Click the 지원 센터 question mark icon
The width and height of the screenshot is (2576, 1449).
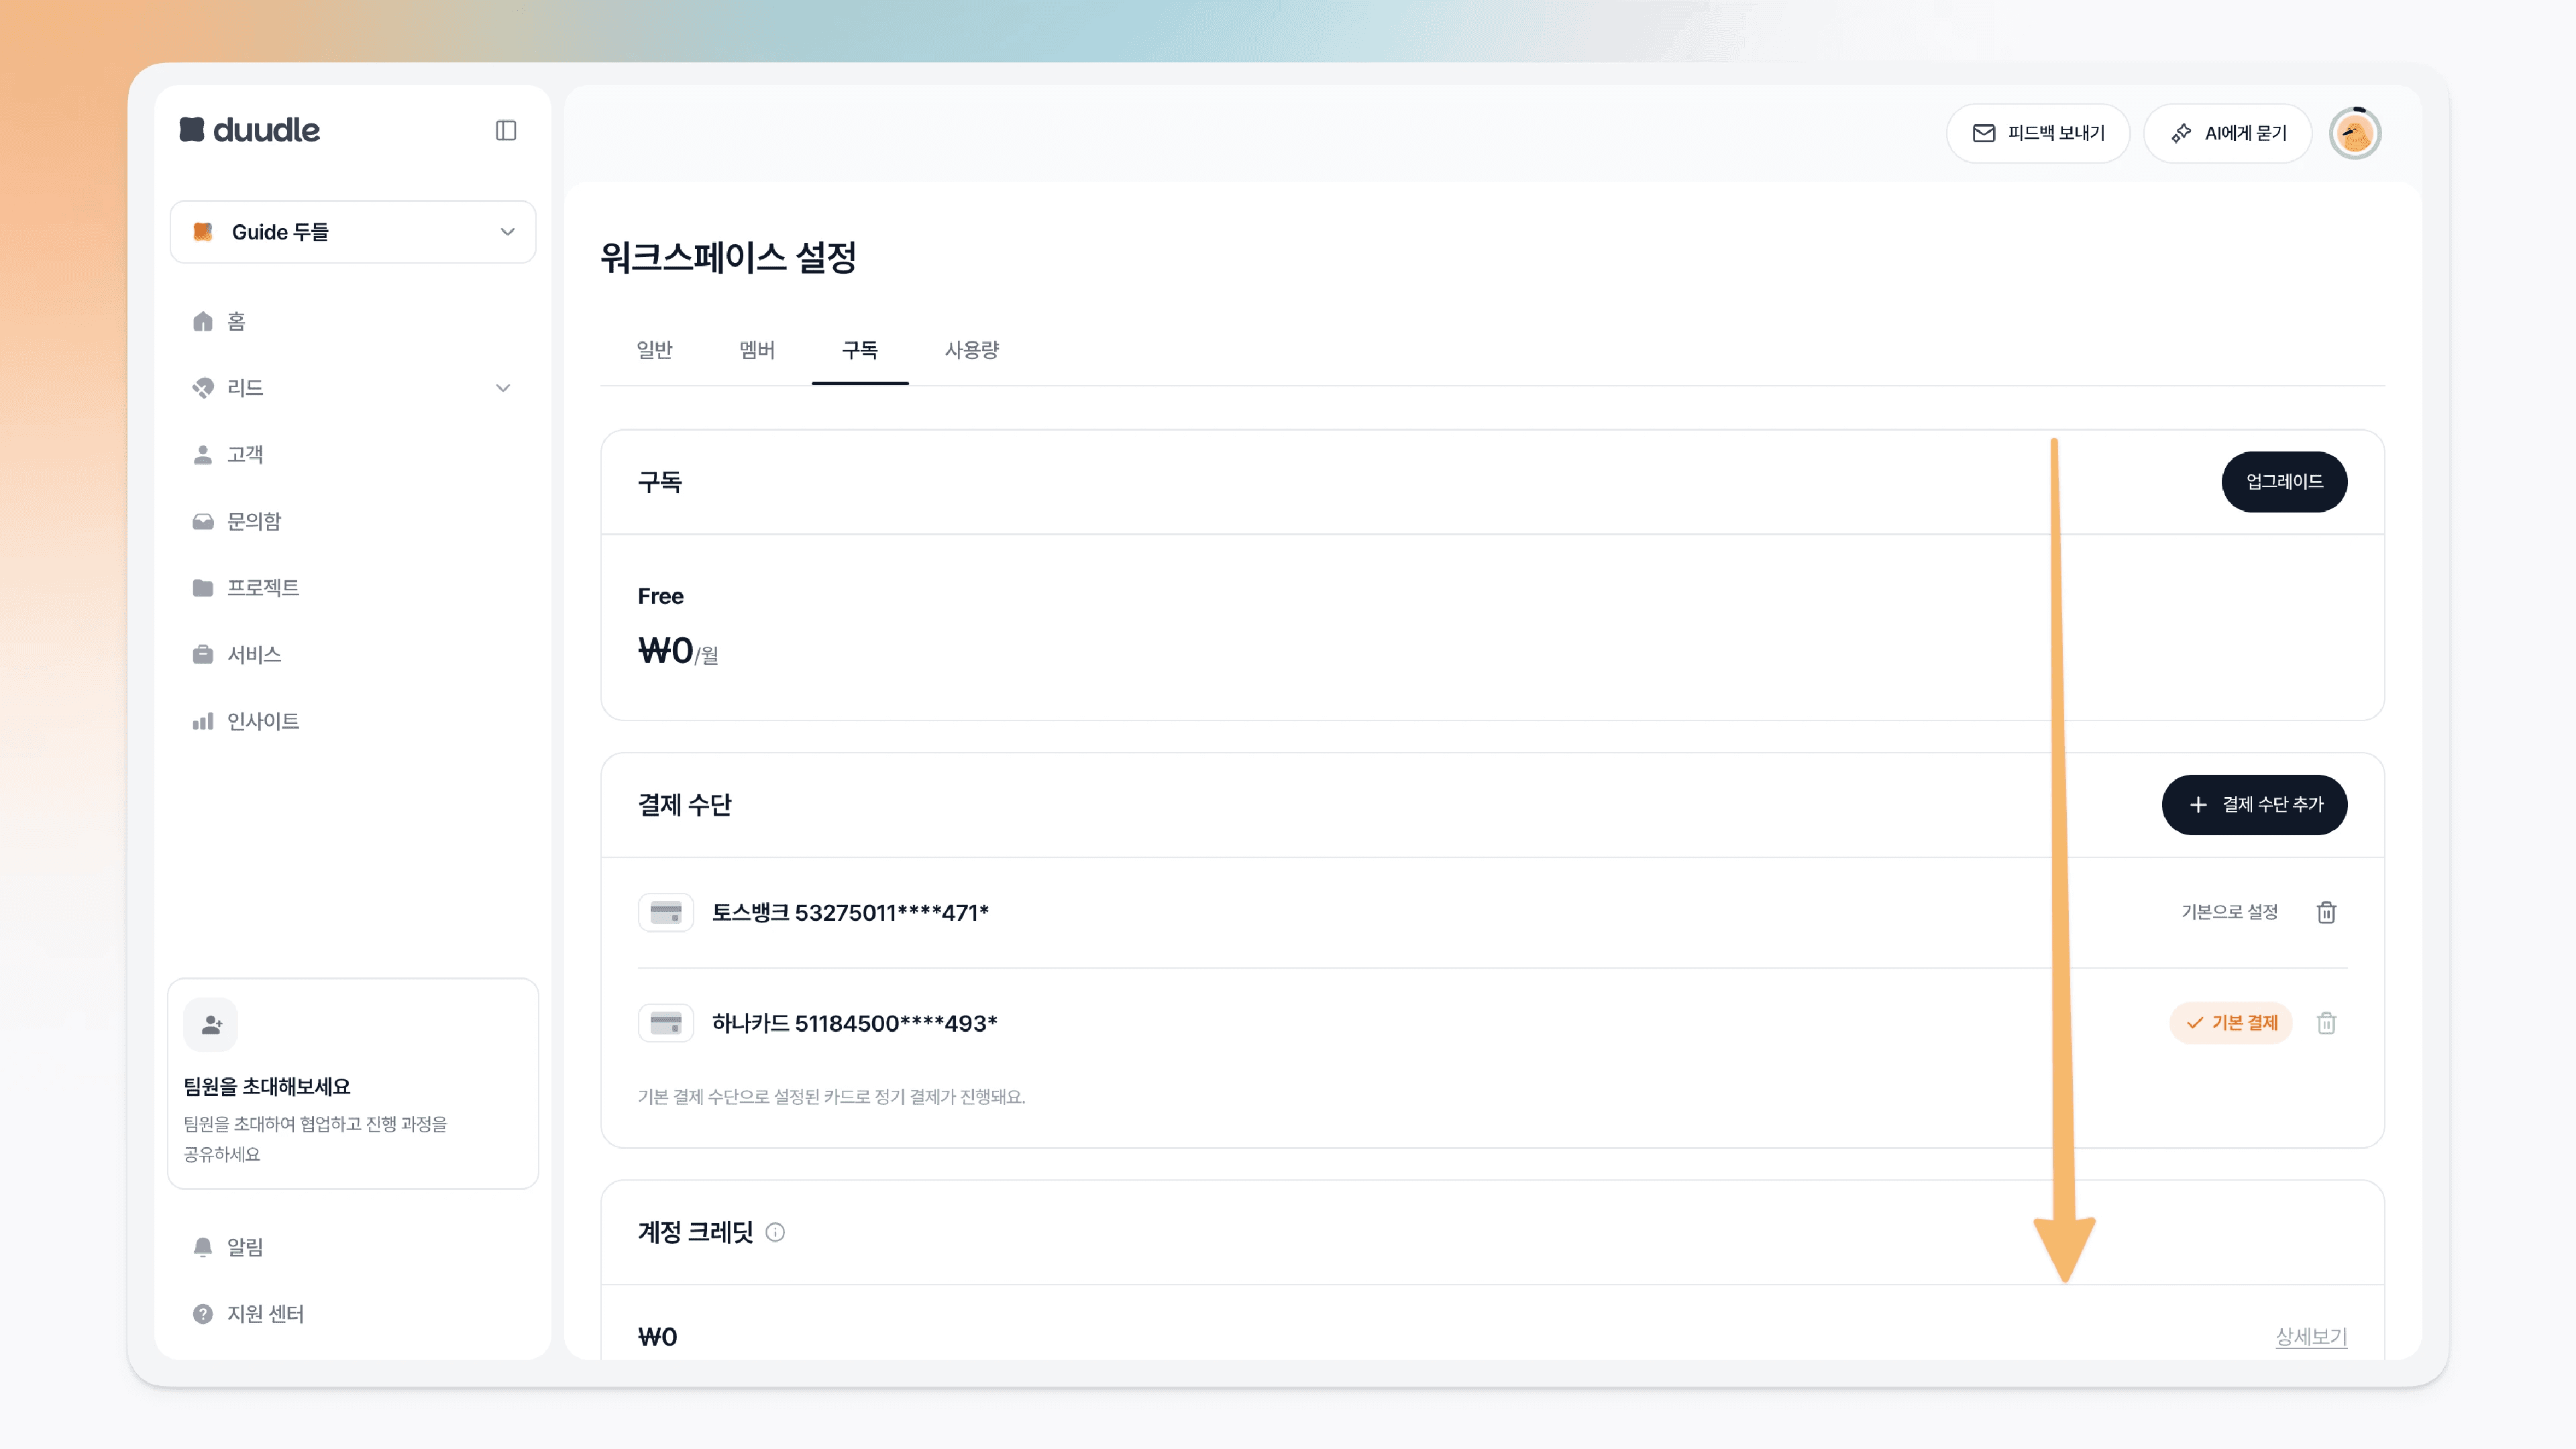coord(203,1314)
